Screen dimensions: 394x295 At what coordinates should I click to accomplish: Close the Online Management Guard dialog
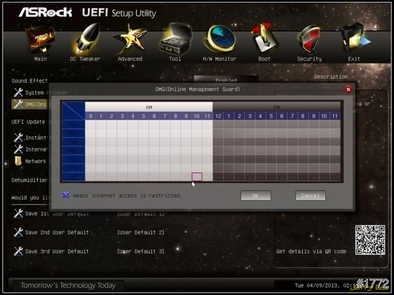click(x=348, y=89)
